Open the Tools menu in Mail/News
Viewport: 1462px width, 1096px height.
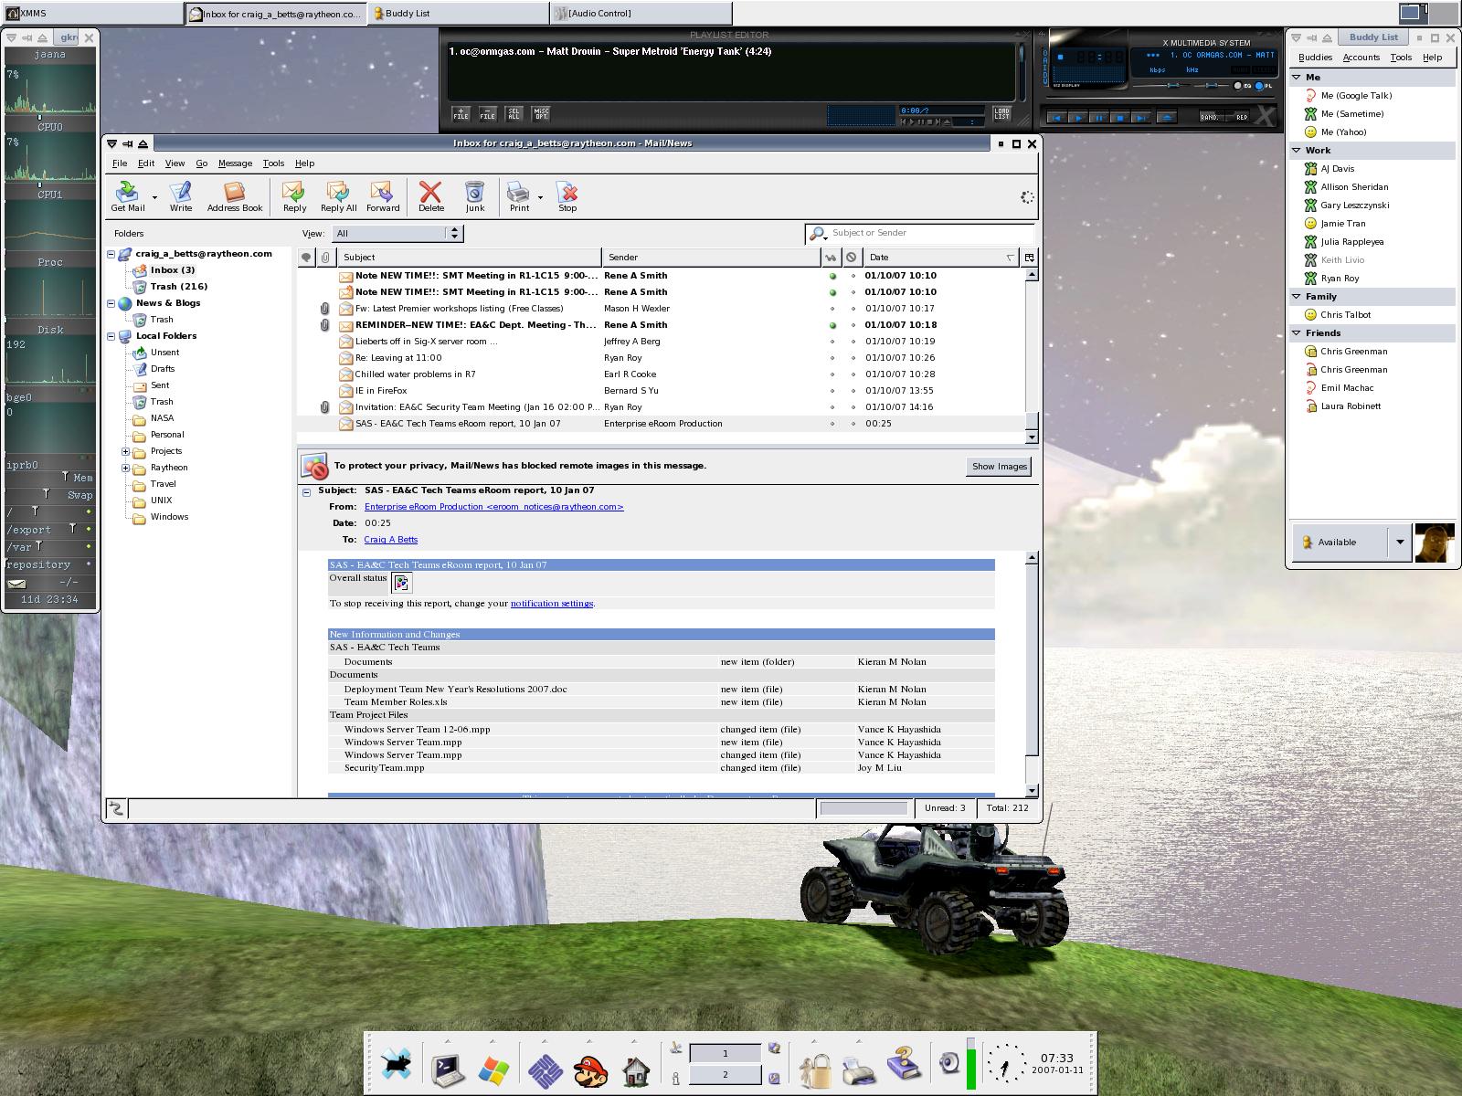pyautogui.click(x=273, y=163)
